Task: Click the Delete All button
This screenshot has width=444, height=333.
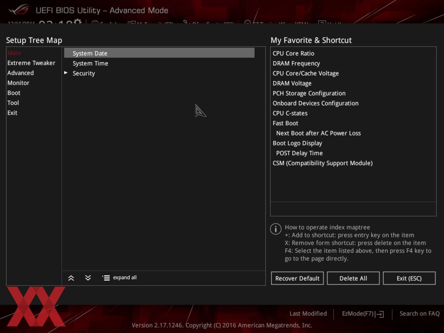Action: click(353, 278)
